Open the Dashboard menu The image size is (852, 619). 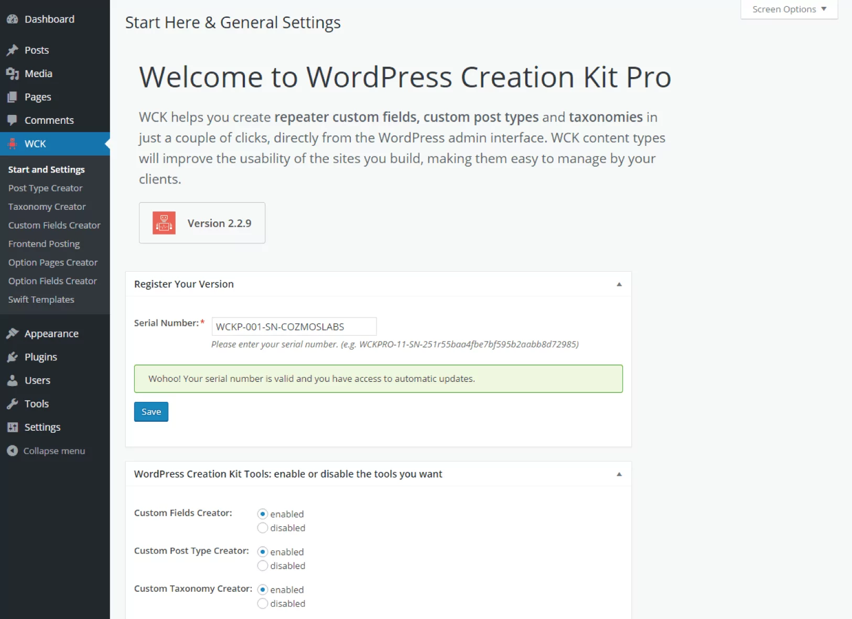(x=55, y=19)
